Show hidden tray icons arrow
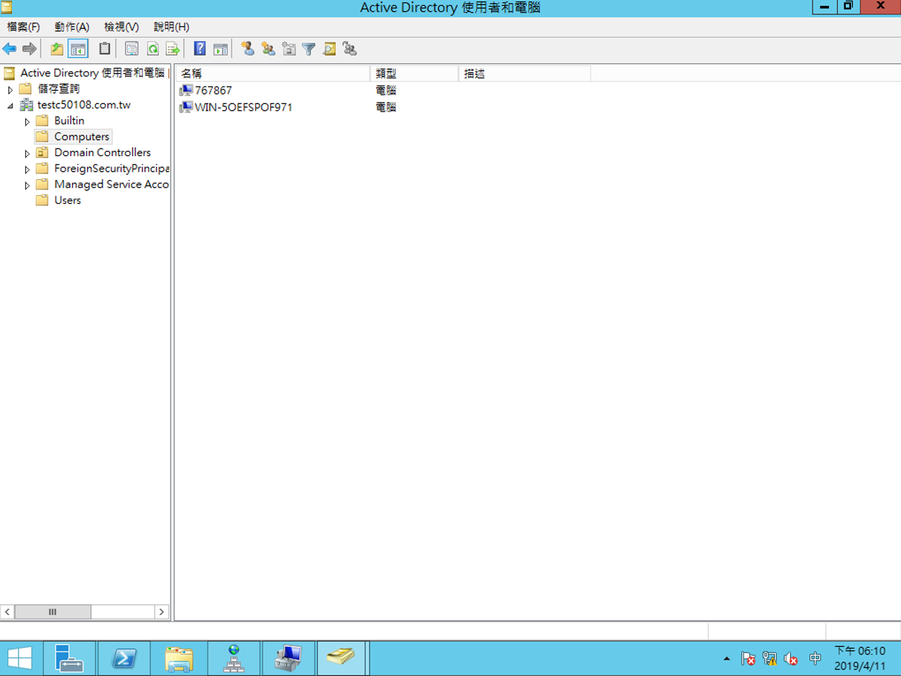This screenshot has width=901, height=676. point(727,659)
